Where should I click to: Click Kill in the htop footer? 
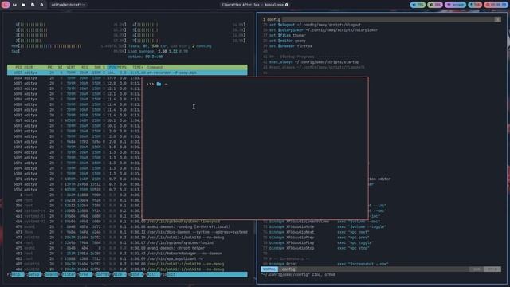(153, 274)
